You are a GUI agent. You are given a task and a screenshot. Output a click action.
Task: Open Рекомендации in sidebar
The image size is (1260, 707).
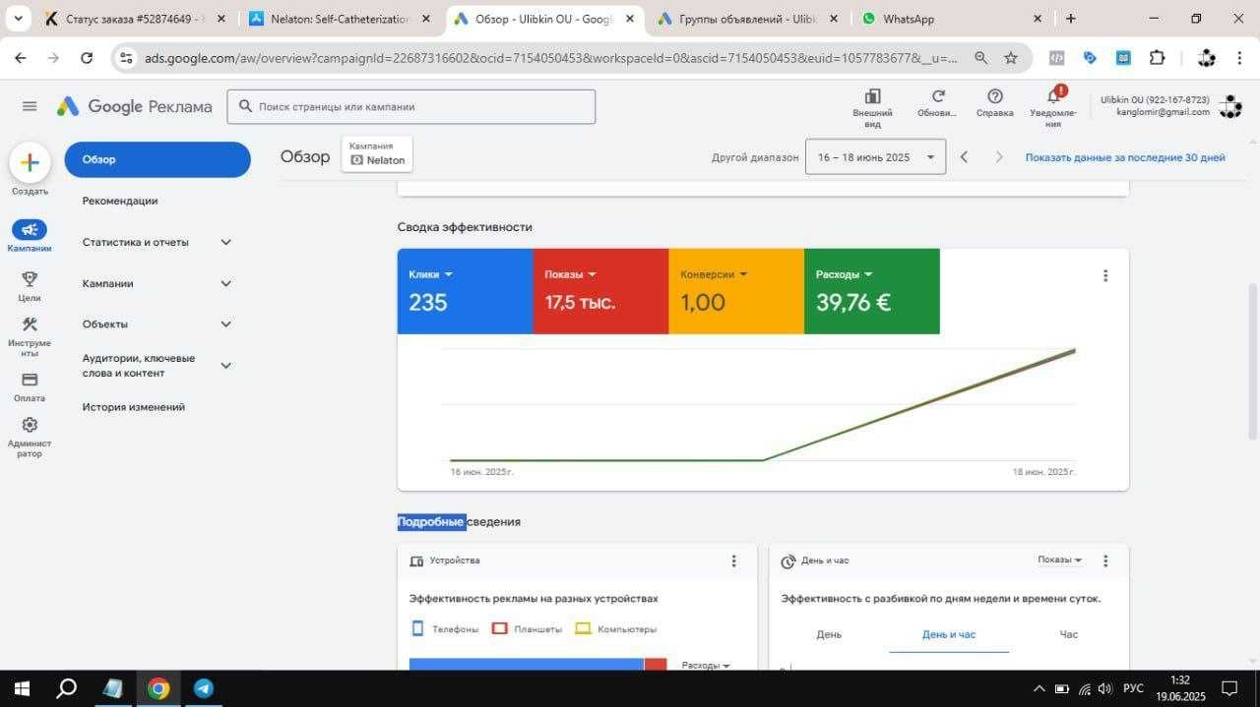click(120, 201)
